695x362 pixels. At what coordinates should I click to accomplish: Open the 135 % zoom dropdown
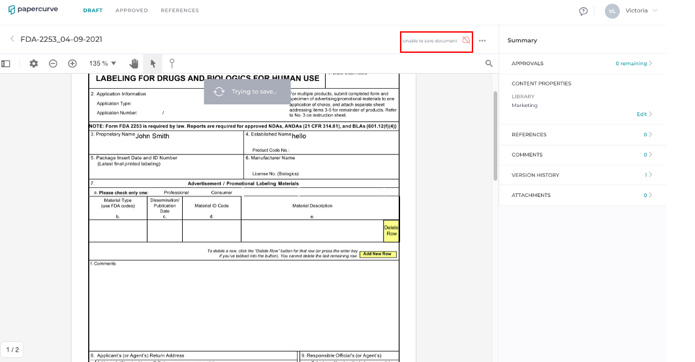(x=103, y=64)
